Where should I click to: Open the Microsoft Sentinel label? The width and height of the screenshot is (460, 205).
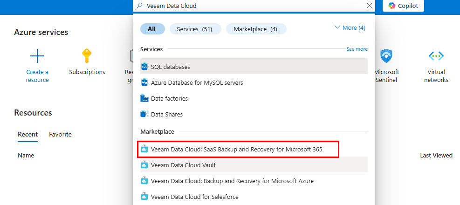pos(387,76)
